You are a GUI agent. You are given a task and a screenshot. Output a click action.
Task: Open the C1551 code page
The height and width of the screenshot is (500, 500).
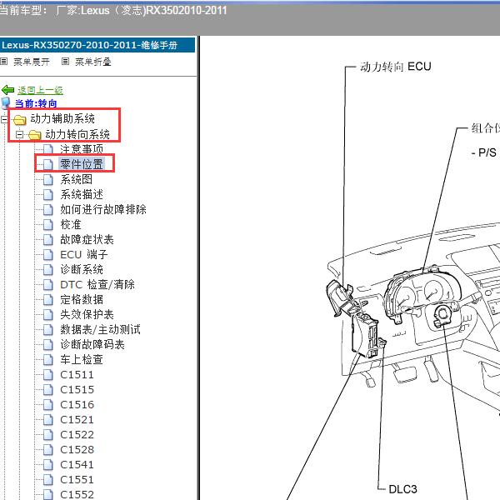point(77,479)
